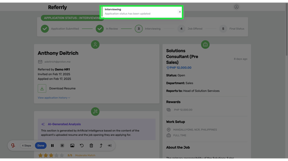Click Reports to Head of Solution Services
This screenshot has width=288, height=161.
click(193, 91)
